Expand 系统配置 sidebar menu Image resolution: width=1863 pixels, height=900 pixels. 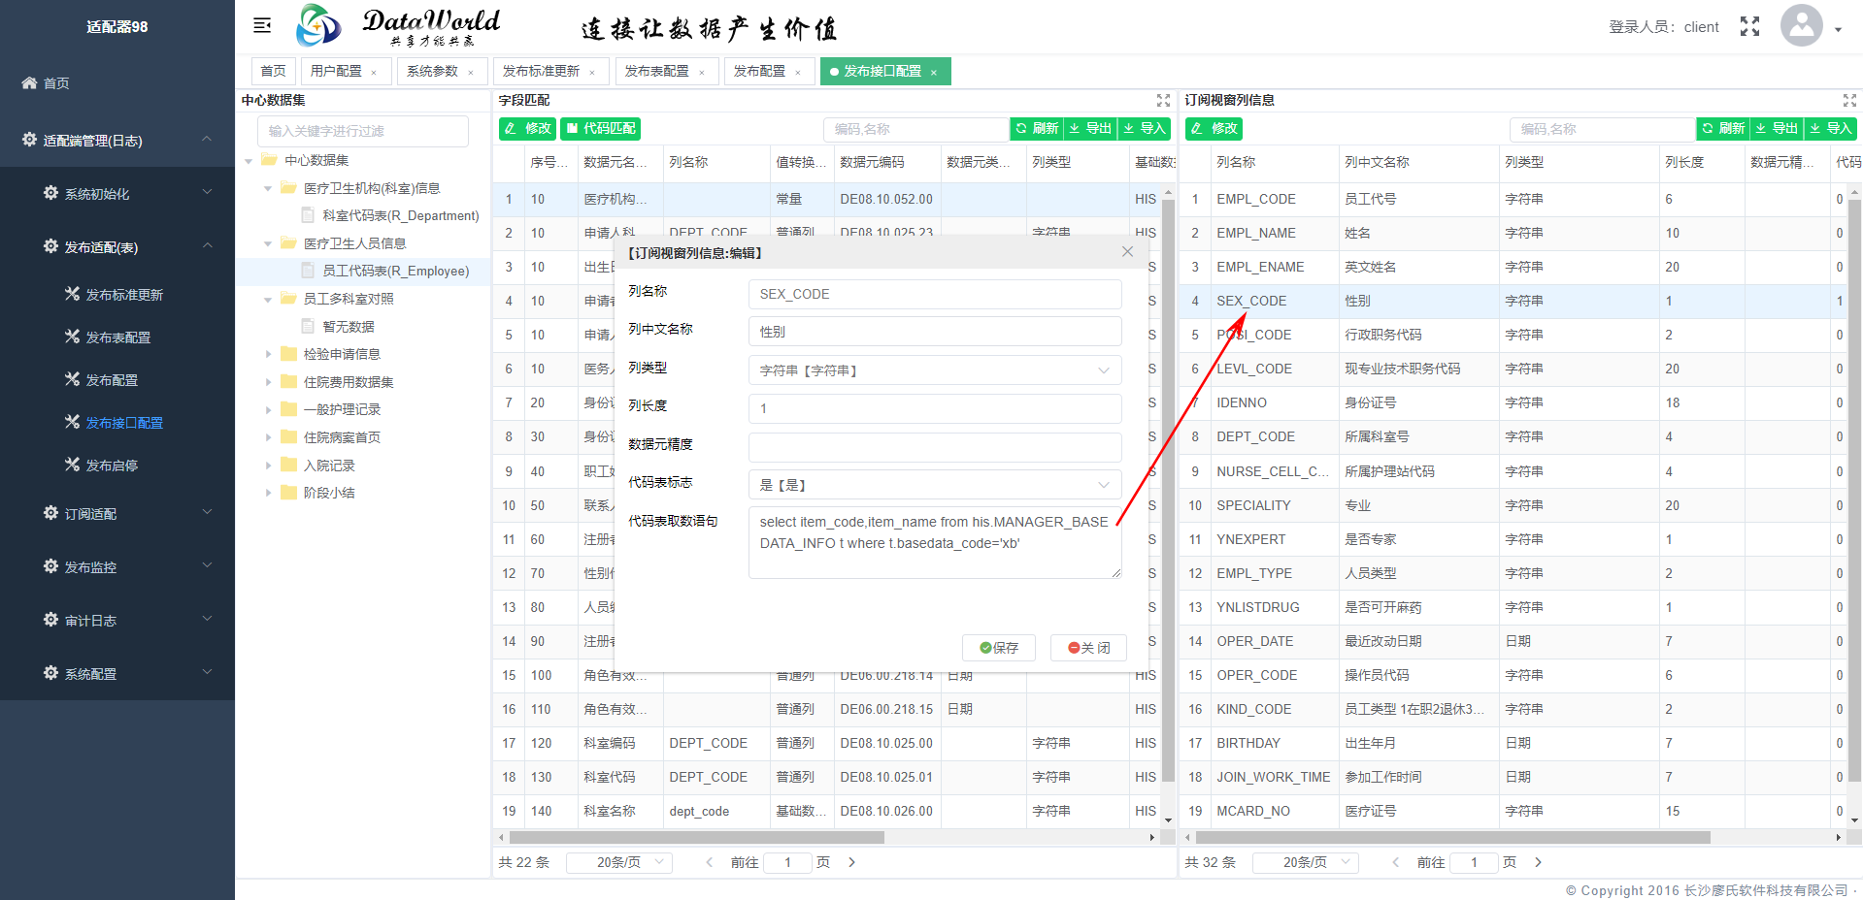tap(117, 674)
